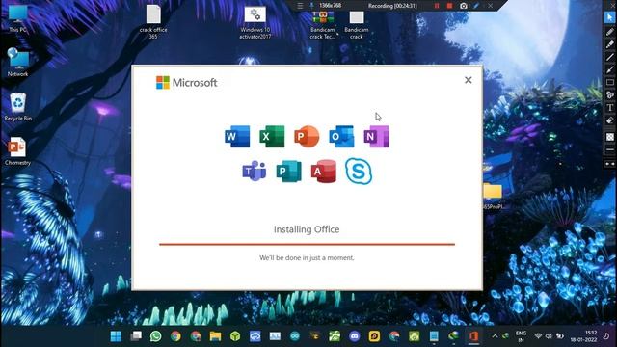Viewport: 617px width, 347px height.
Task: Select the numbering tool in drawing toolbar
Action: point(610,94)
